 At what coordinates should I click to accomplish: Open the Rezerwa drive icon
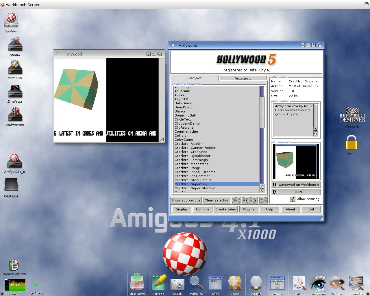15,68
